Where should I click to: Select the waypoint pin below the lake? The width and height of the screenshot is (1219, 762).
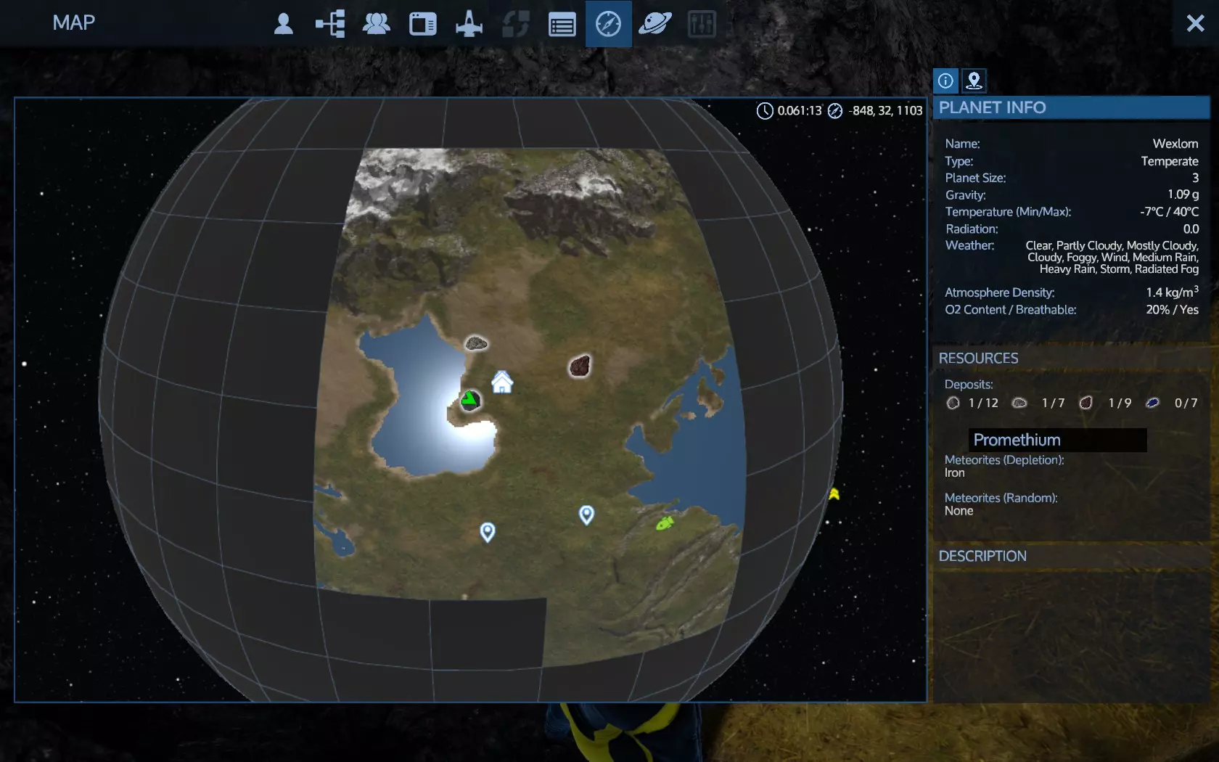488,533
